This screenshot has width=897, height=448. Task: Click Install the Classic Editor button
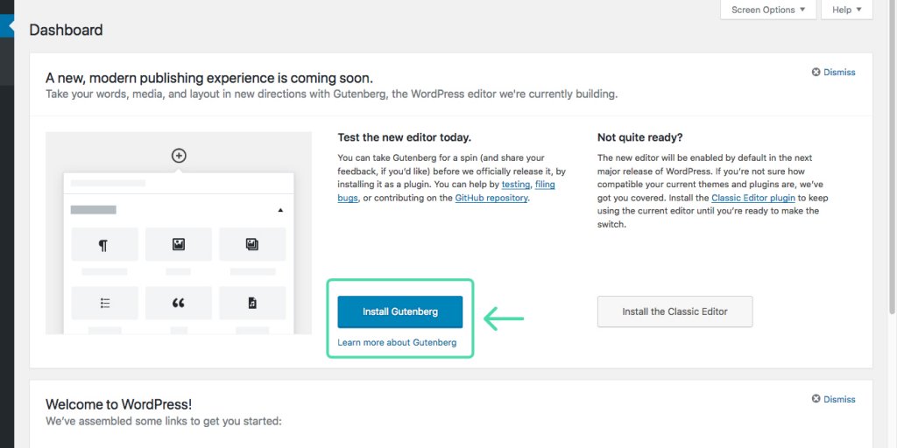tap(675, 312)
